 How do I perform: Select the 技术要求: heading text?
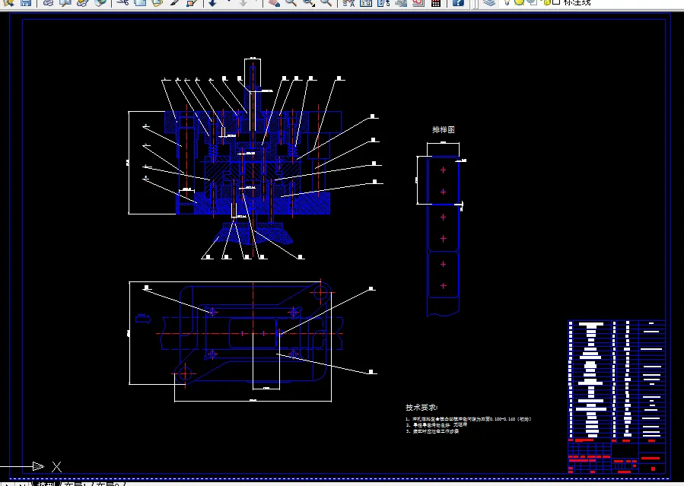422,407
